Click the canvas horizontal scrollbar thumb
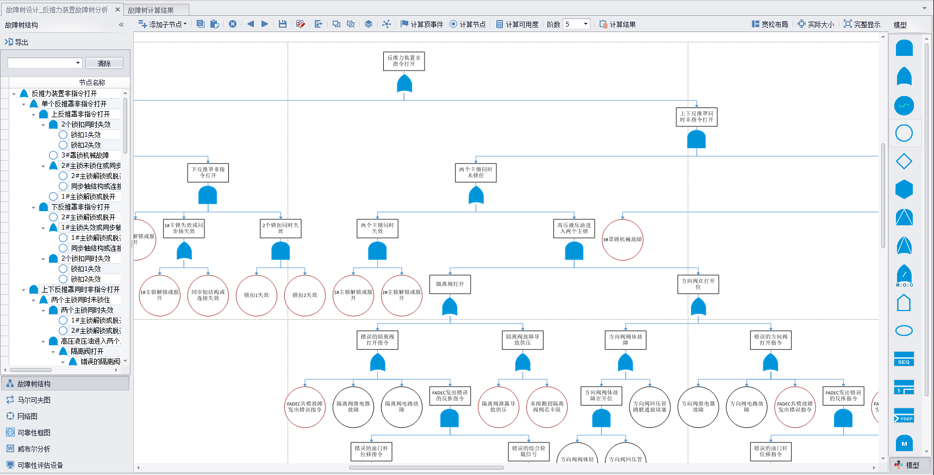 [426, 467]
